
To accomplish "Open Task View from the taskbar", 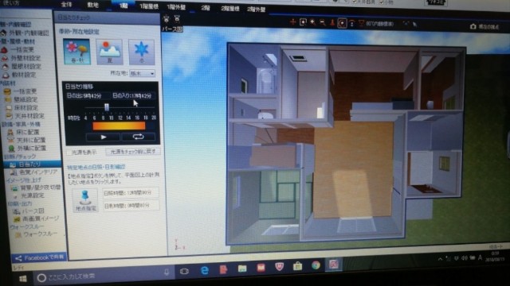I will (184, 272).
